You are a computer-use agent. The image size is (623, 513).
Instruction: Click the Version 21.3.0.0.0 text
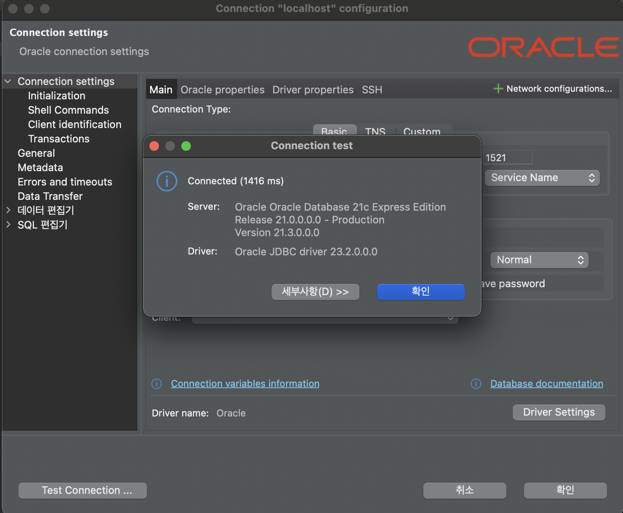pyautogui.click(x=277, y=233)
